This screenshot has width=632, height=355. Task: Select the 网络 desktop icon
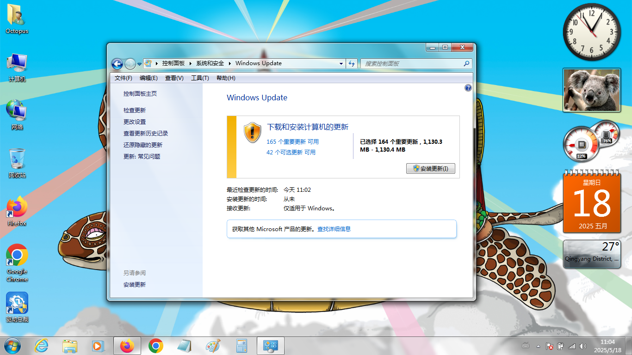(x=17, y=115)
